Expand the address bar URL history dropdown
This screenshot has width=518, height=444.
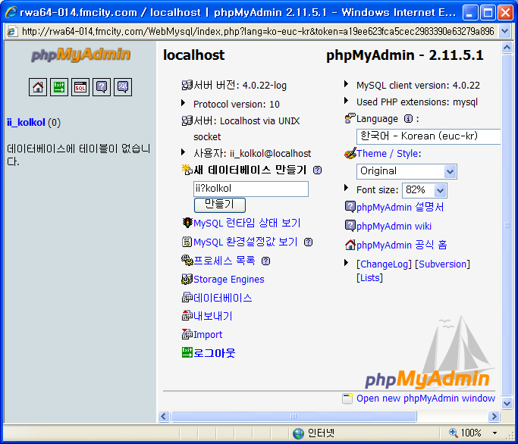click(505, 32)
